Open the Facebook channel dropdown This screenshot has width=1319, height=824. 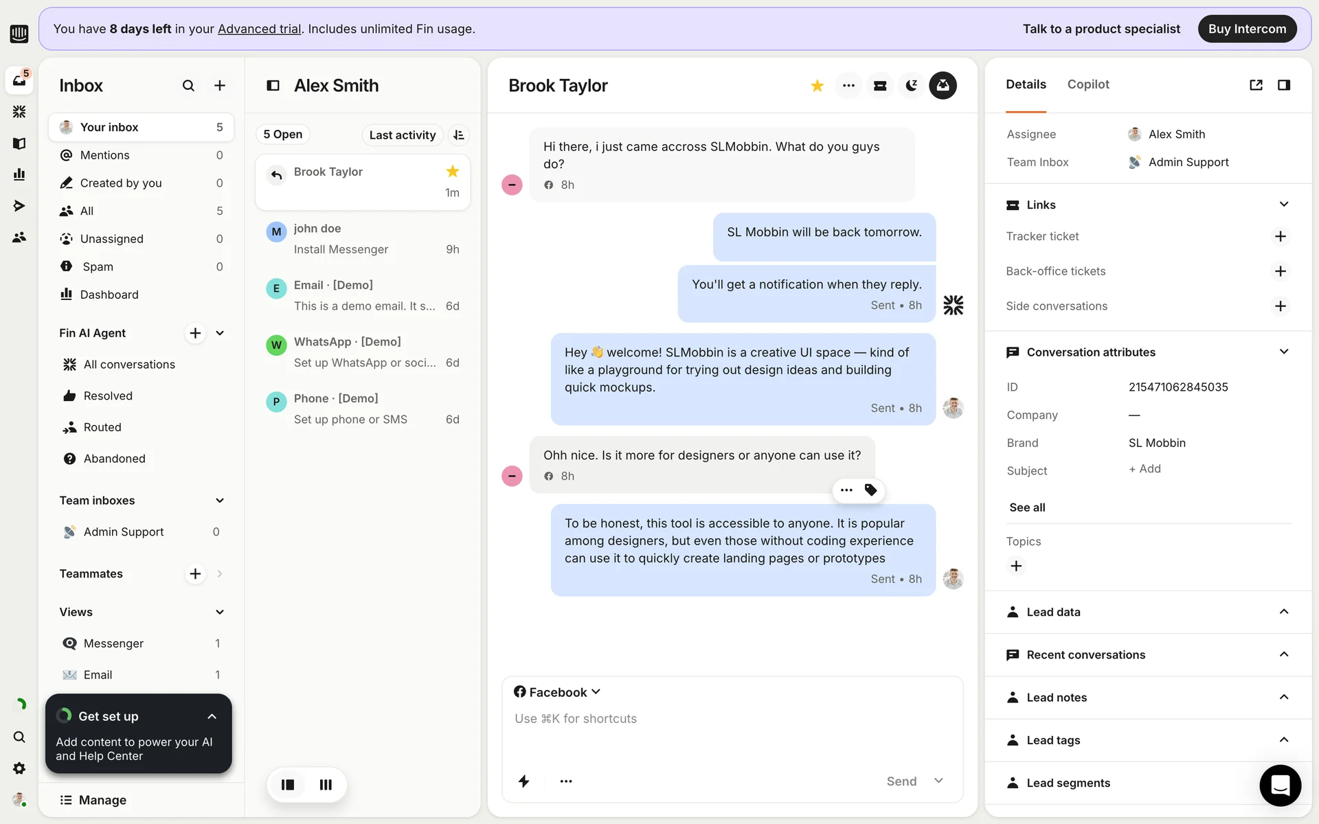click(557, 692)
